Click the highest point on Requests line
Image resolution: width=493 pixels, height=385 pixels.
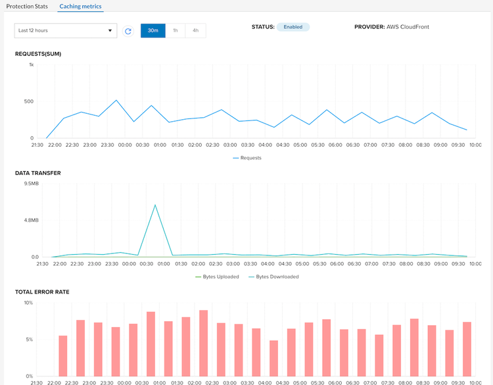116,101
